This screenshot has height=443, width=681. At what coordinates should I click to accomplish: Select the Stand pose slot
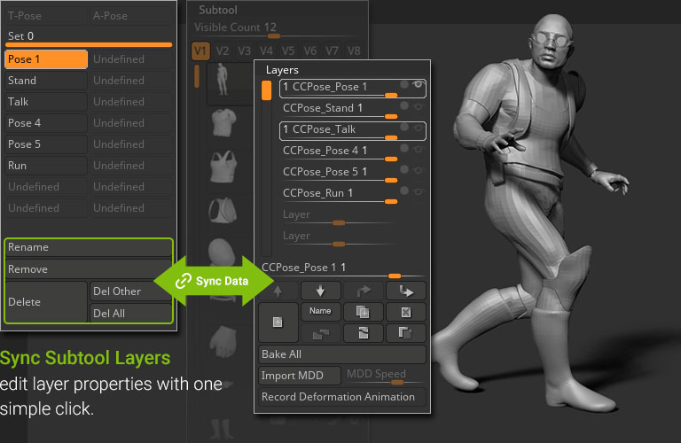(x=45, y=81)
